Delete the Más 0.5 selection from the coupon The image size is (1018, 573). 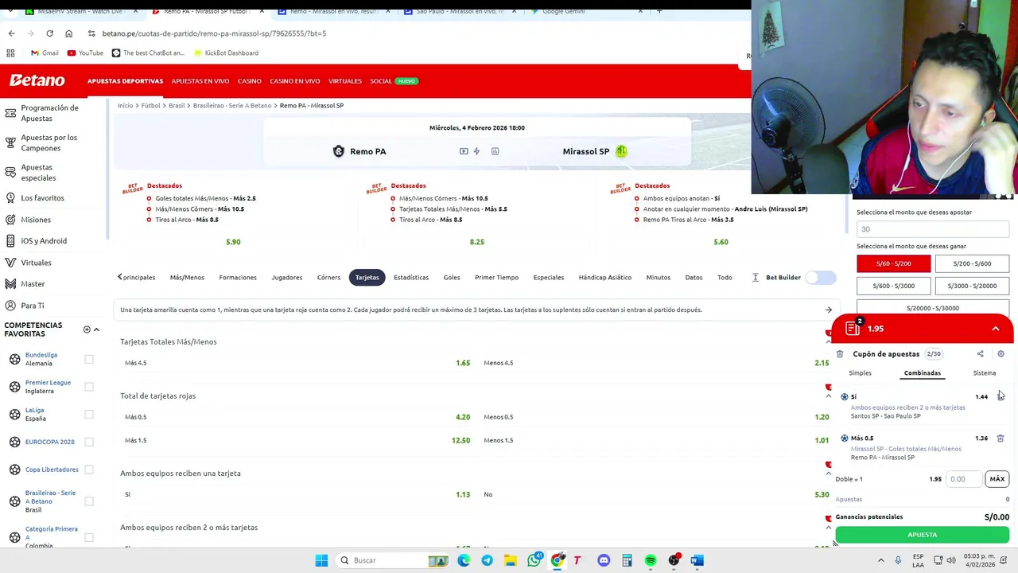(1001, 439)
